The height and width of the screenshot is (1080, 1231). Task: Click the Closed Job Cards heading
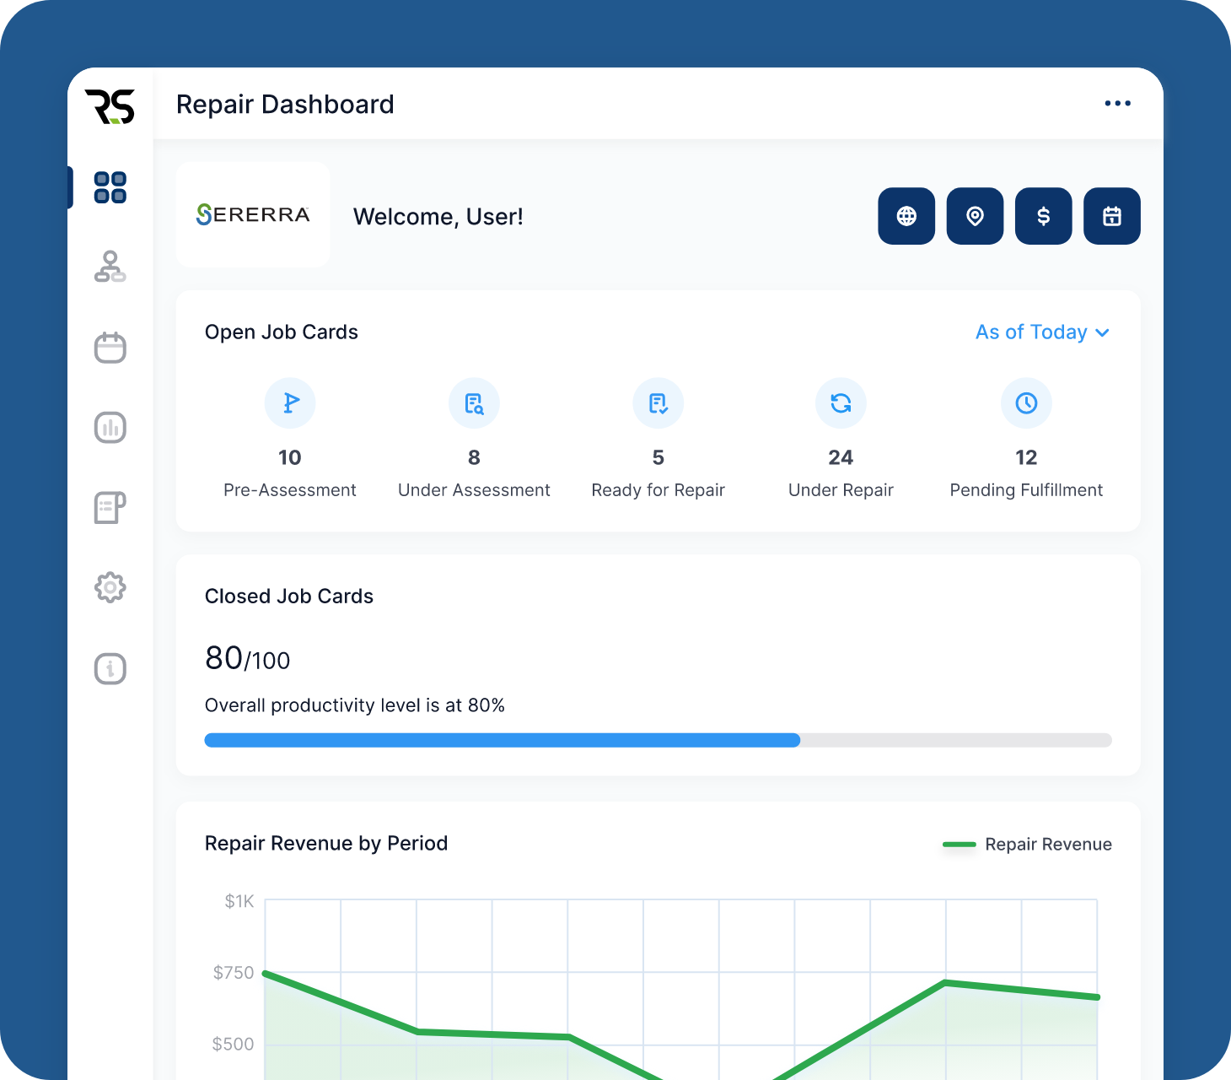[289, 597]
